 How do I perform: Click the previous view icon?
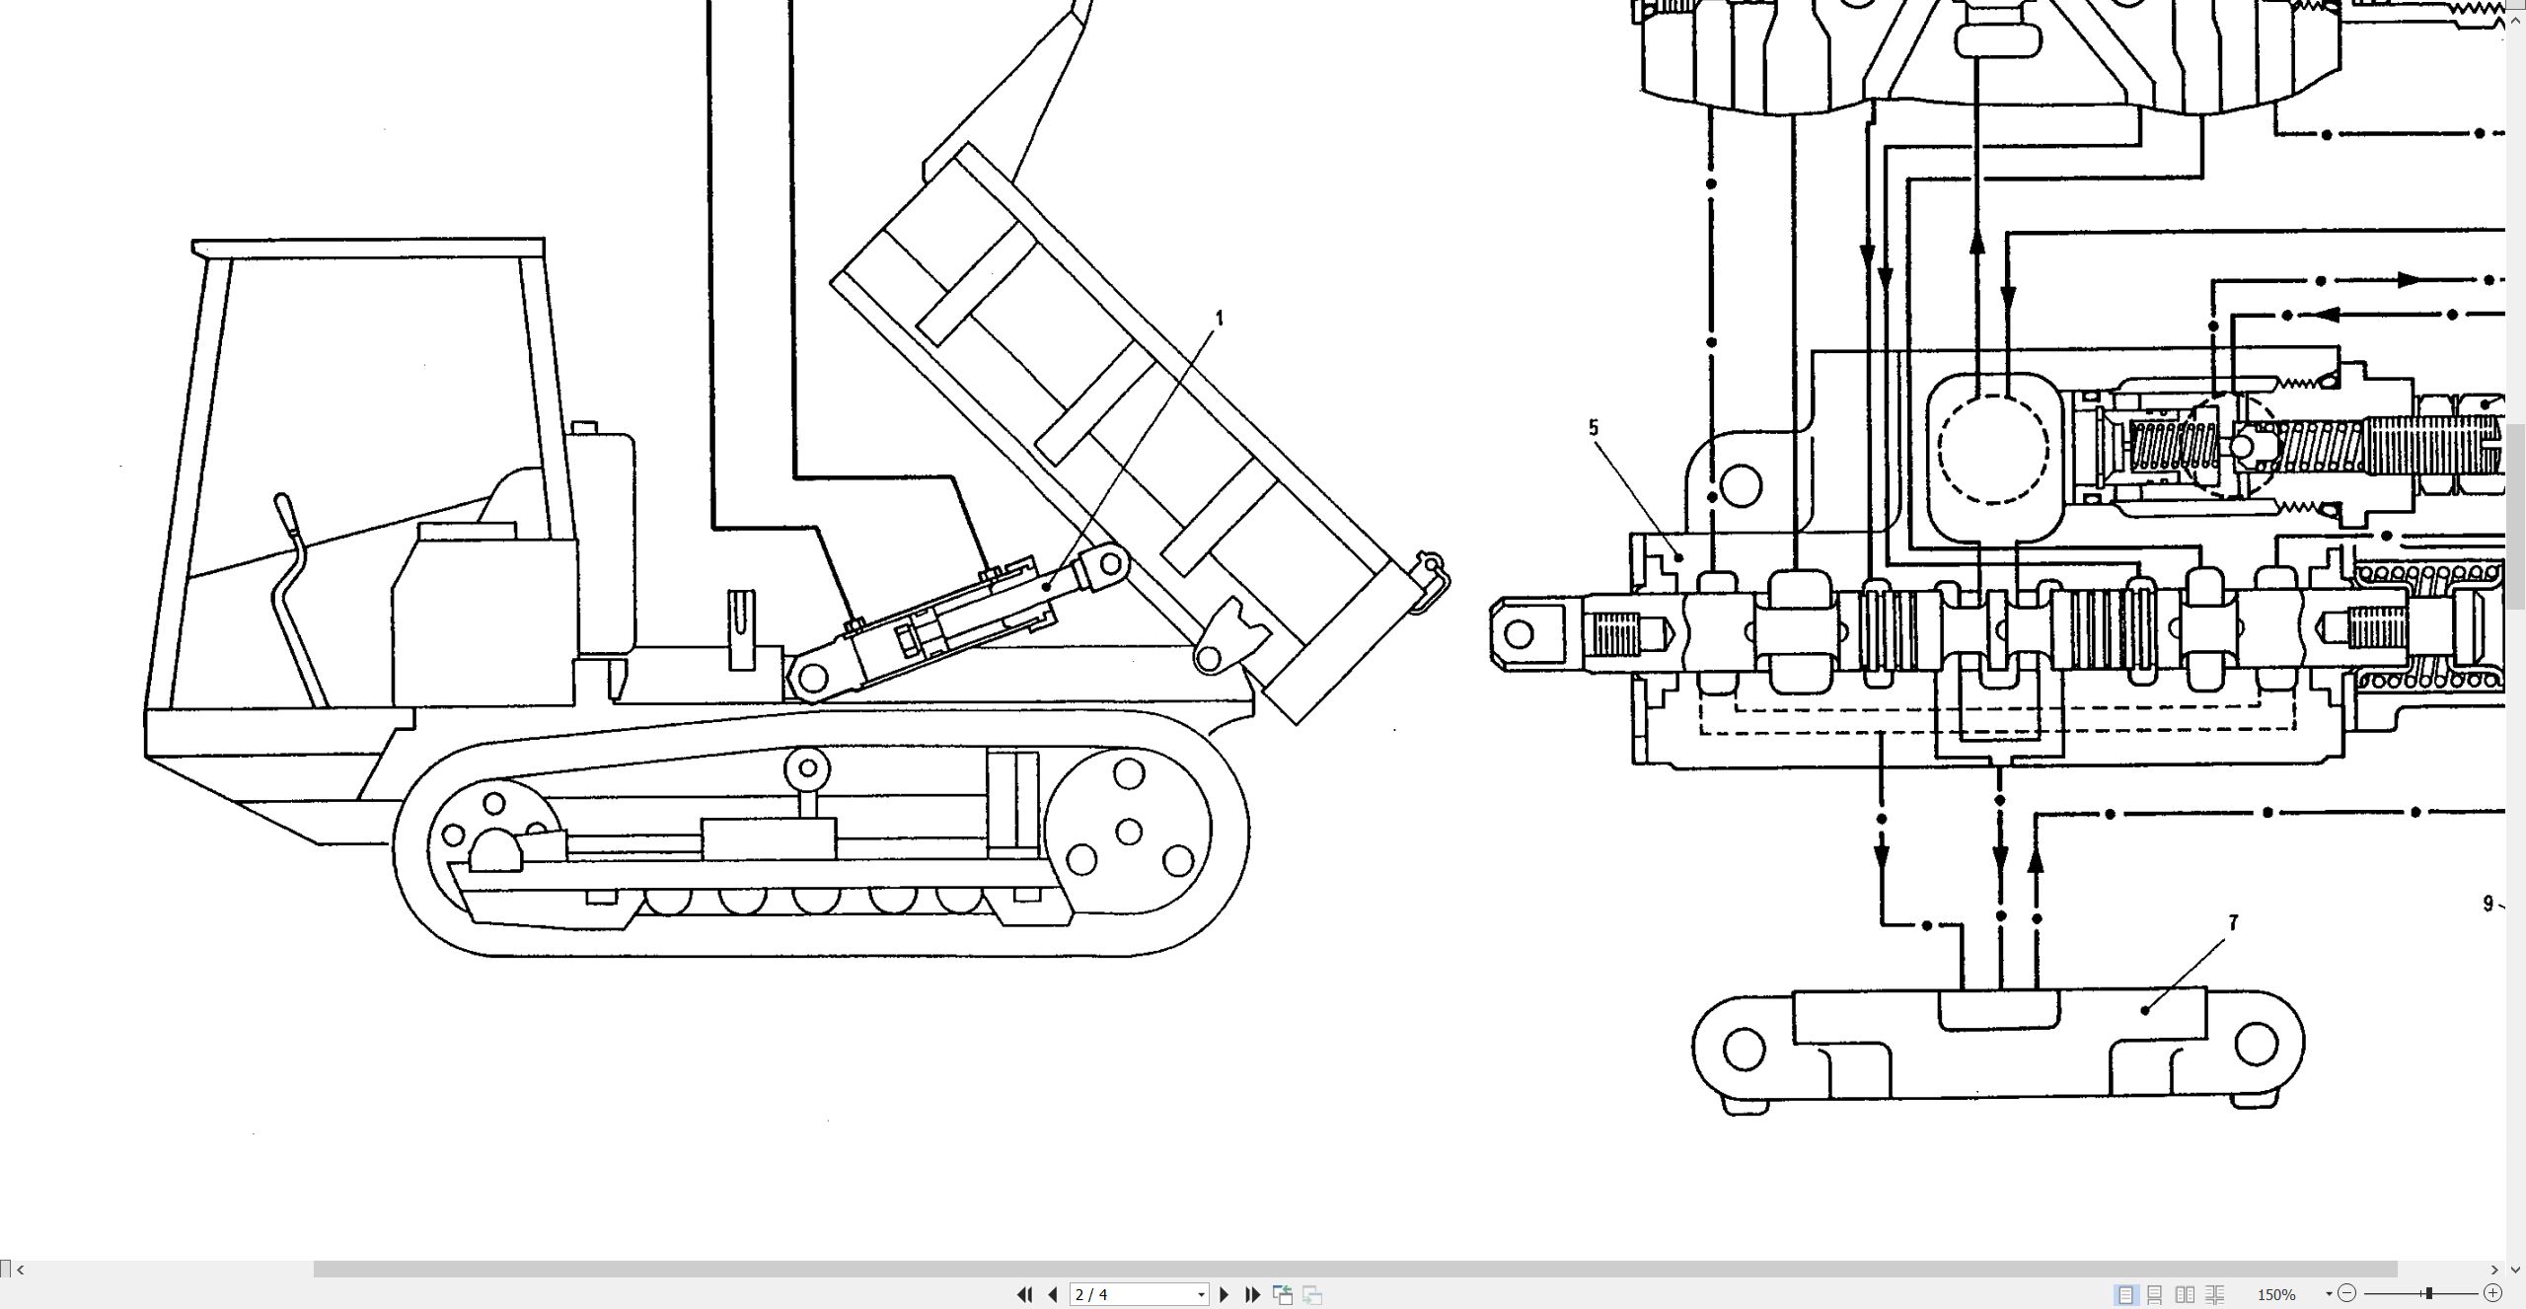pos(1283,1294)
